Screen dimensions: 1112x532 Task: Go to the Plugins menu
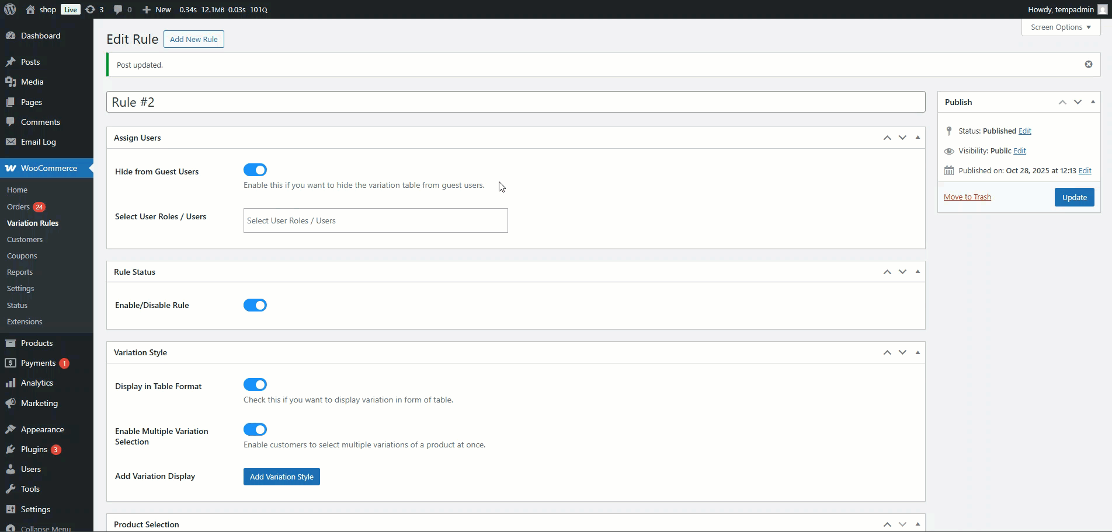click(x=34, y=449)
